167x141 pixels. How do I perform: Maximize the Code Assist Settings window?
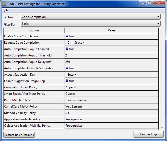click(150, 3)
